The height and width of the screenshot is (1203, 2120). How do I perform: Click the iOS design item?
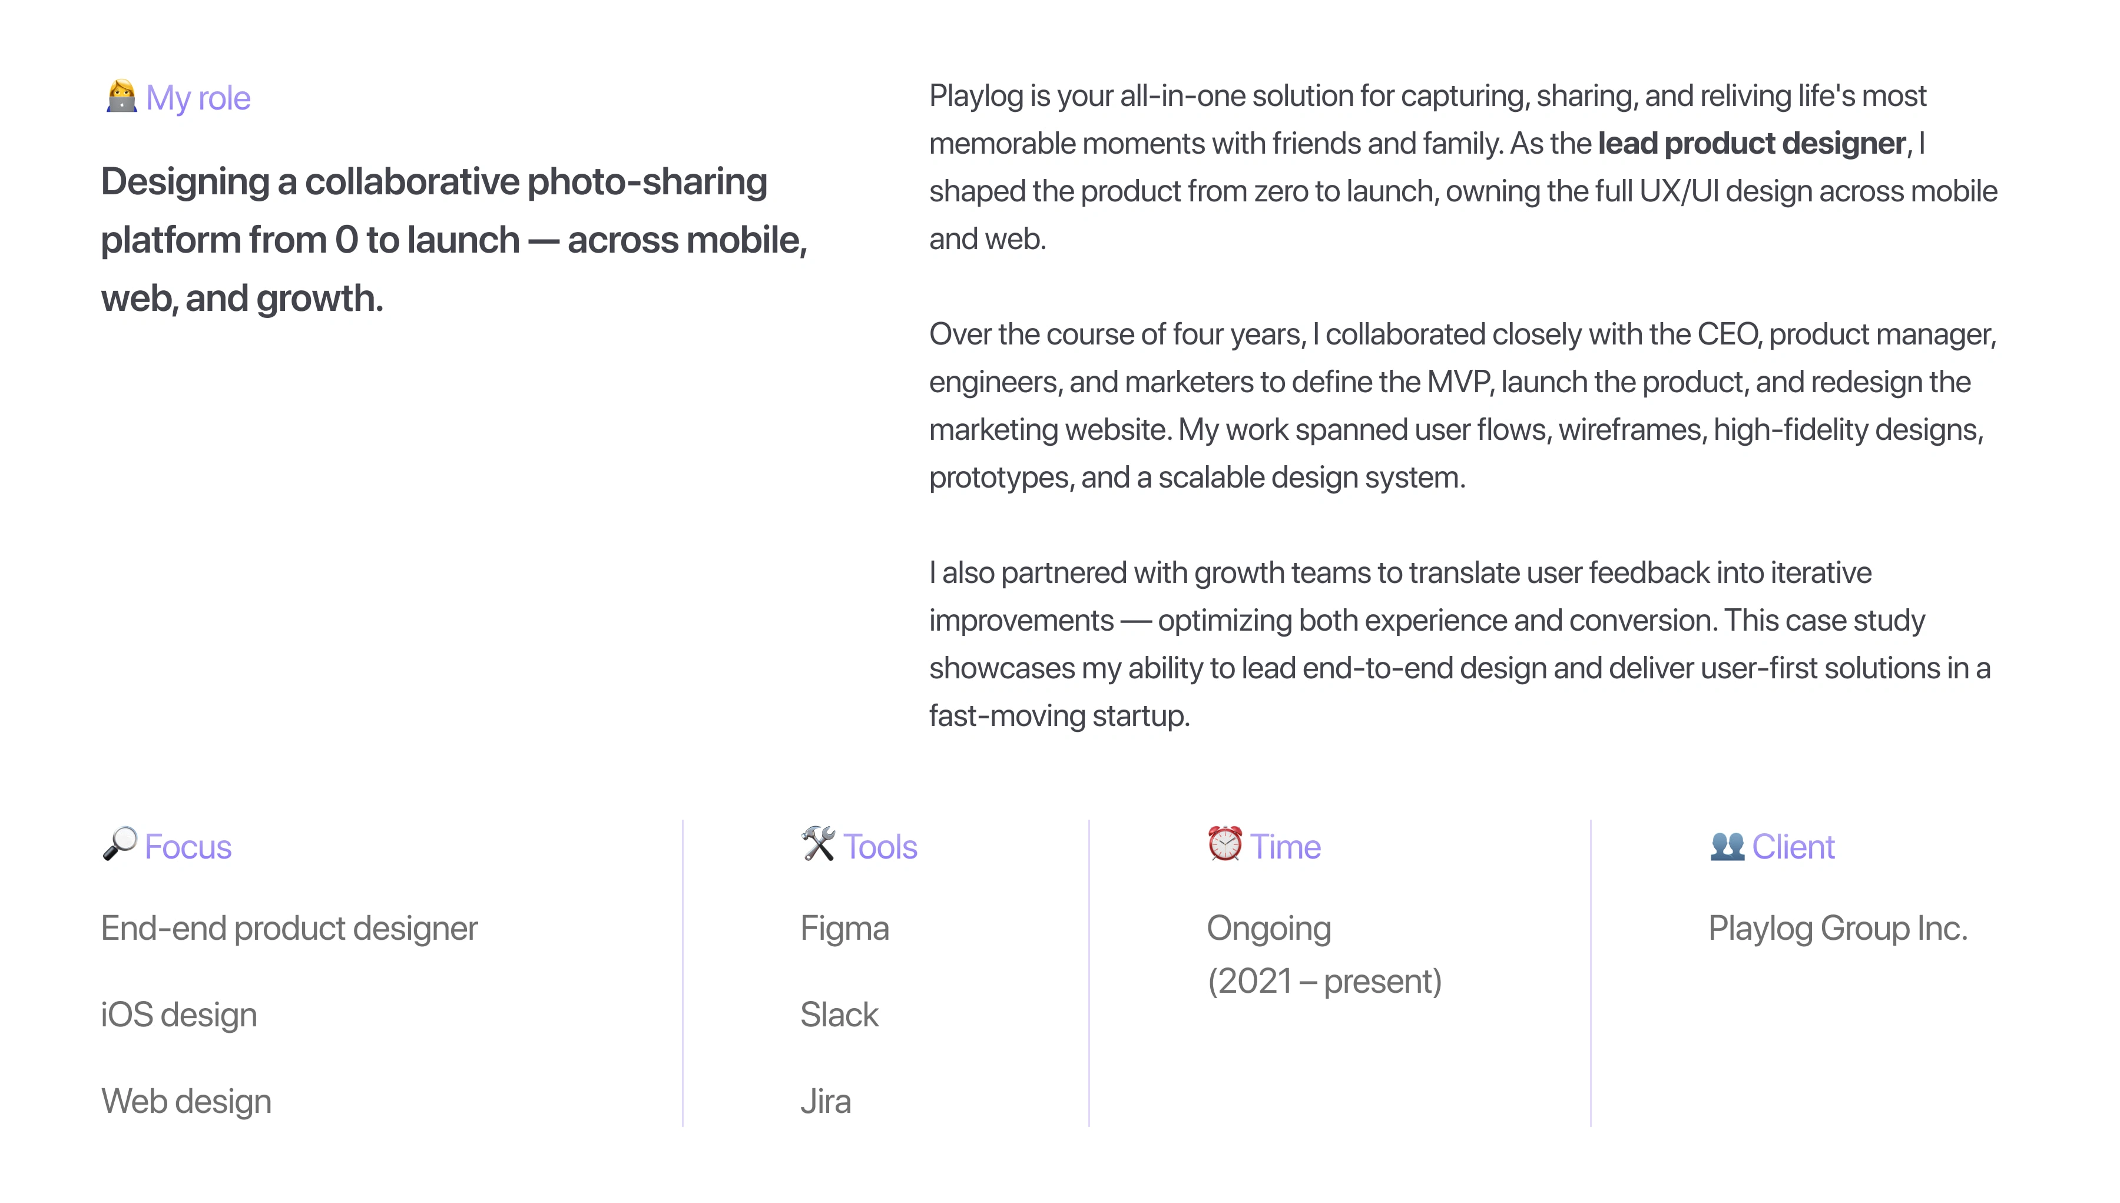[x=179, y=1015]
